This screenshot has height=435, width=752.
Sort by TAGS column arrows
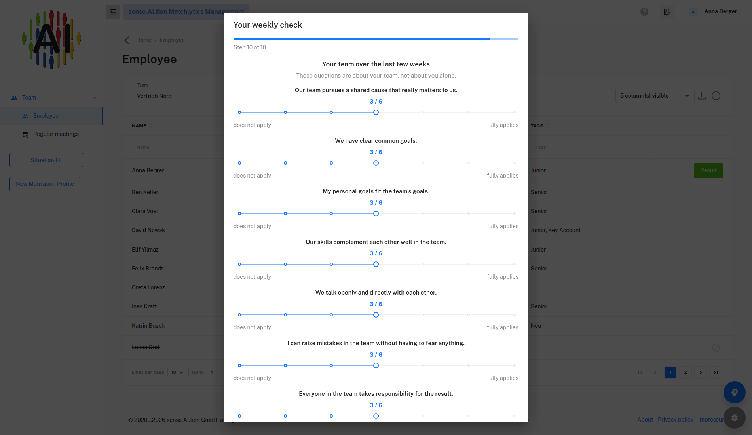tap(549, 126)
